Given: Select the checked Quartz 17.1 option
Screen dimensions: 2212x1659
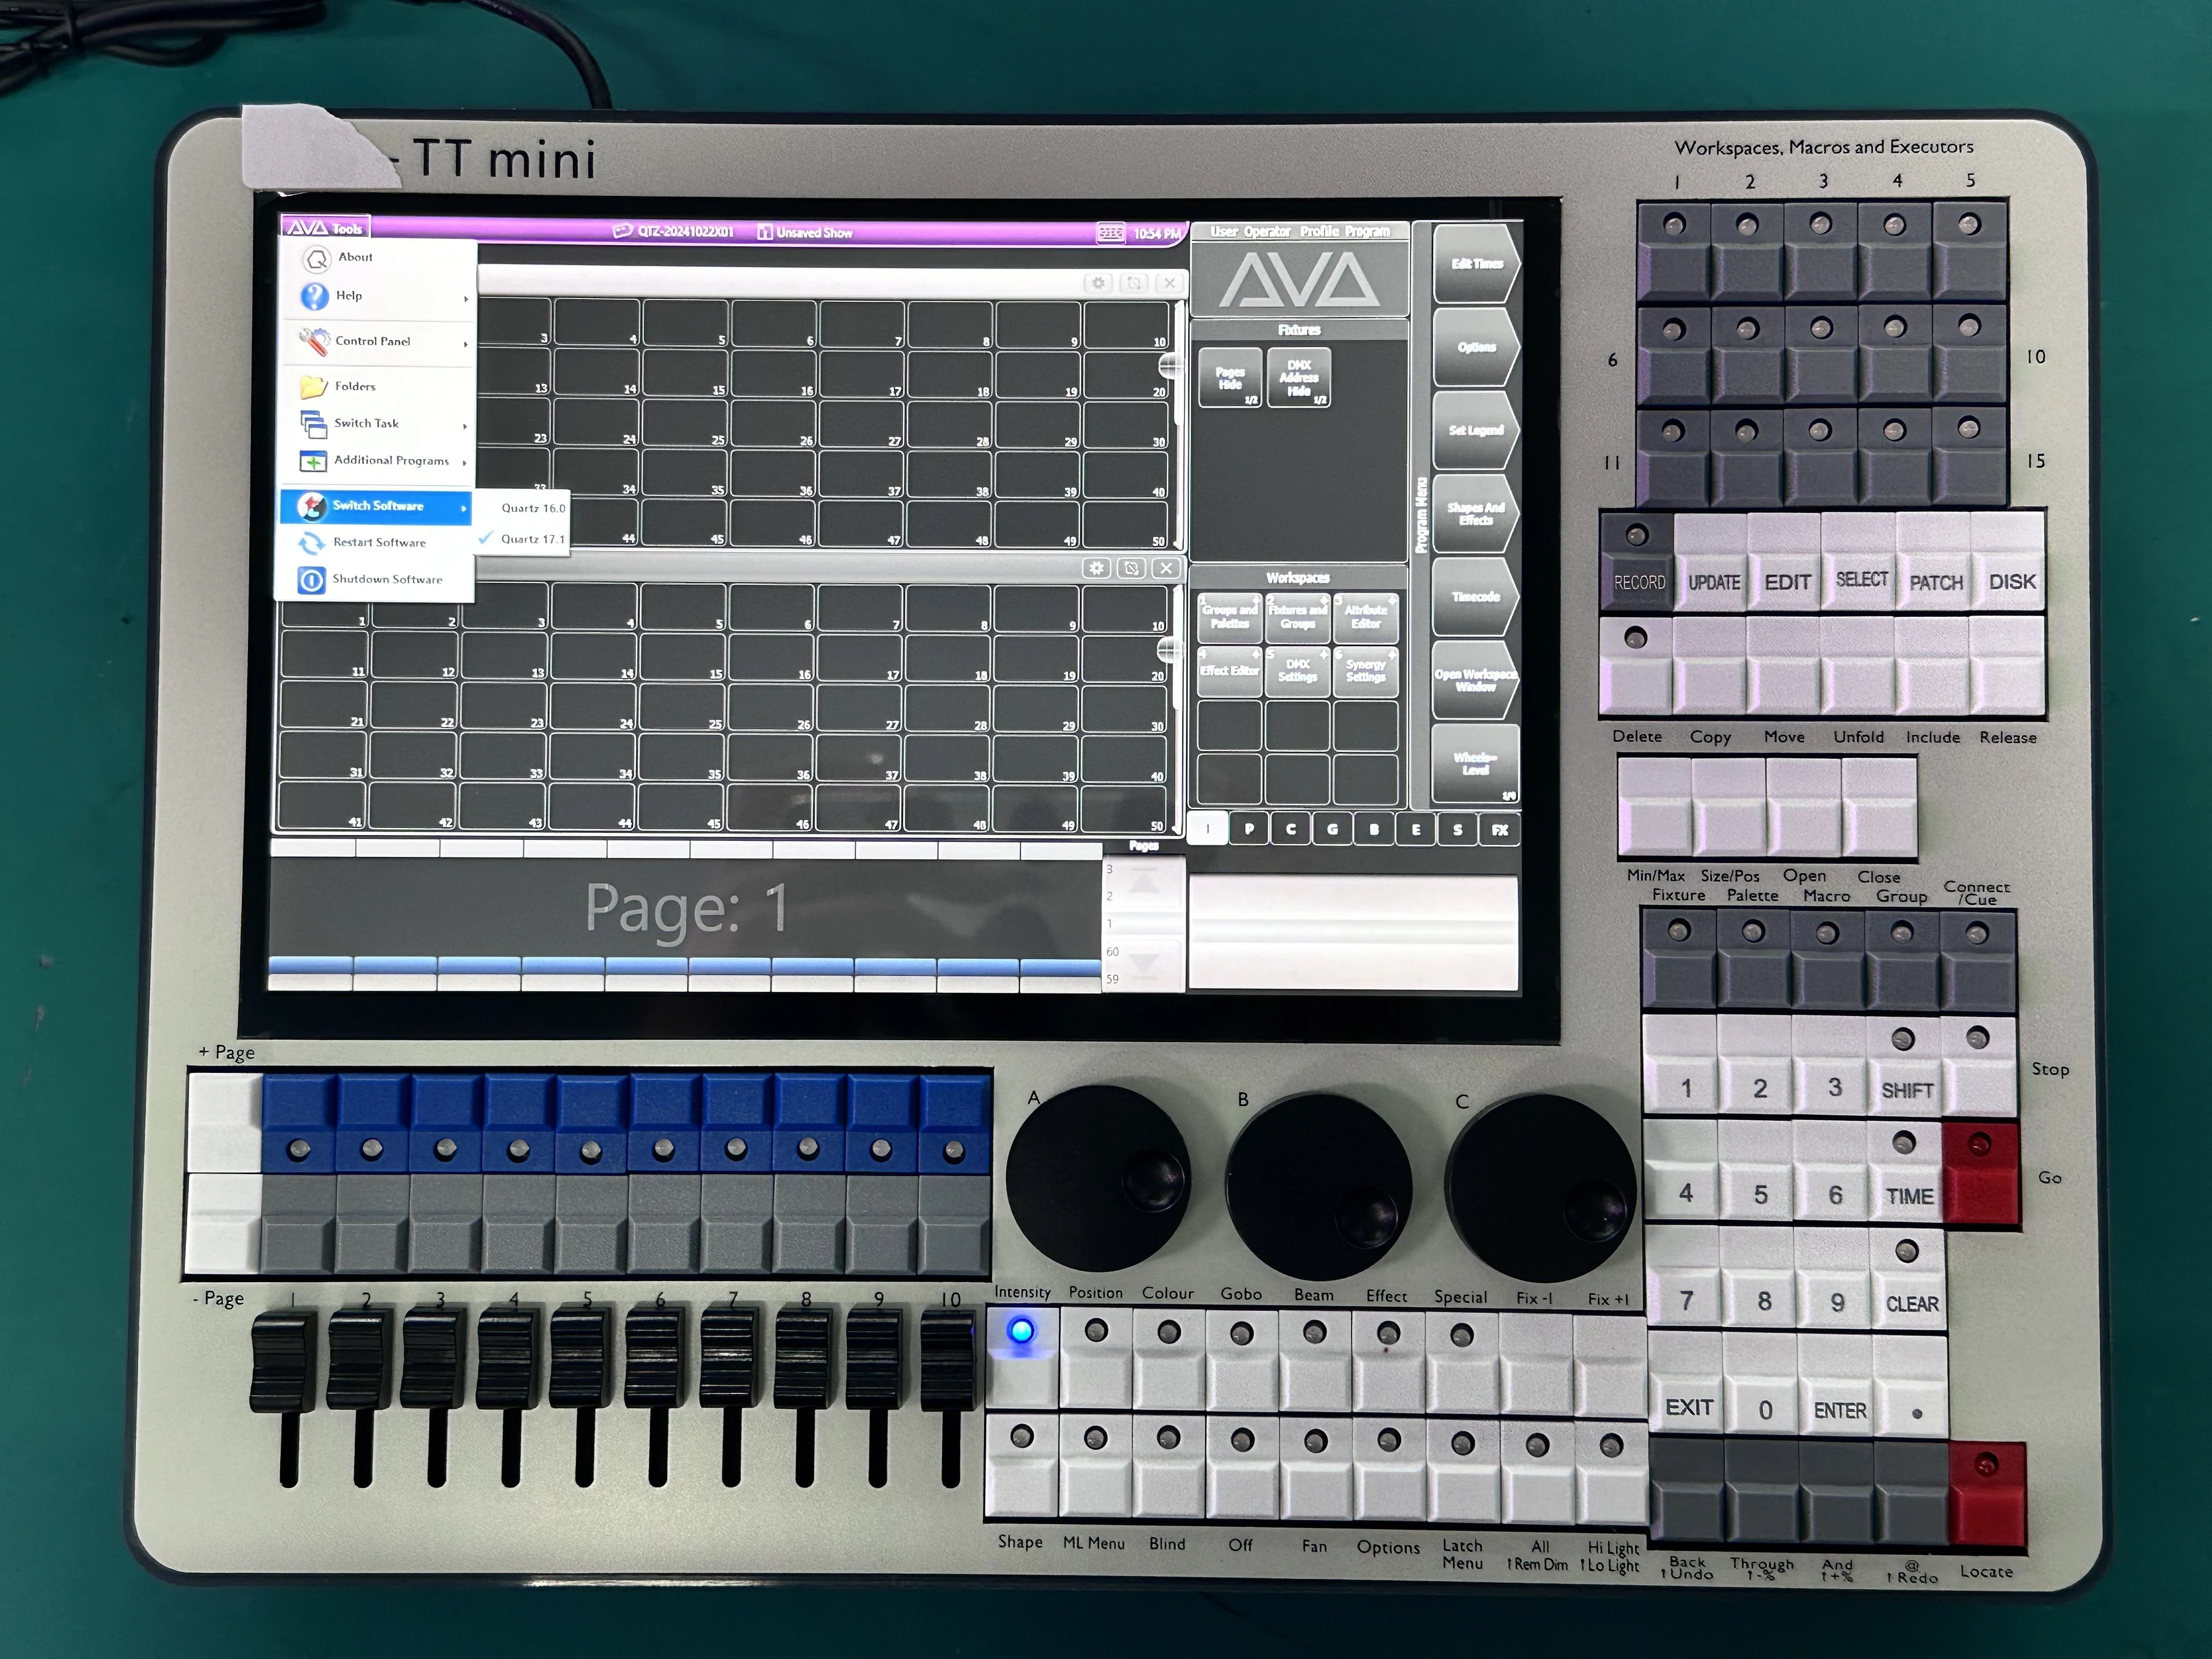Looking at the screenshot, I should pyautogui.click(x=532, y=539).
